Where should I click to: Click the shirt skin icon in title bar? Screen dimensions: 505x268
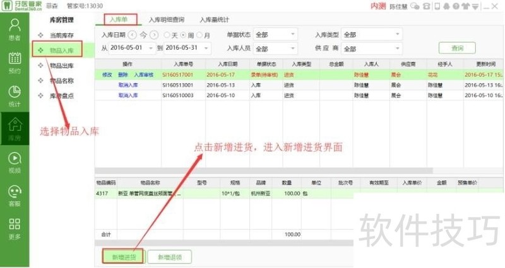click(465, 6)
